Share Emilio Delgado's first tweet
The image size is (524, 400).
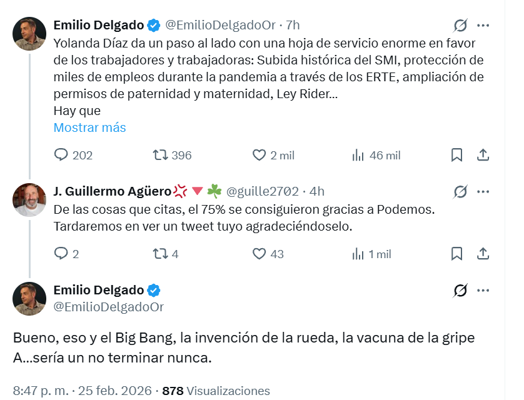[483, 155]
